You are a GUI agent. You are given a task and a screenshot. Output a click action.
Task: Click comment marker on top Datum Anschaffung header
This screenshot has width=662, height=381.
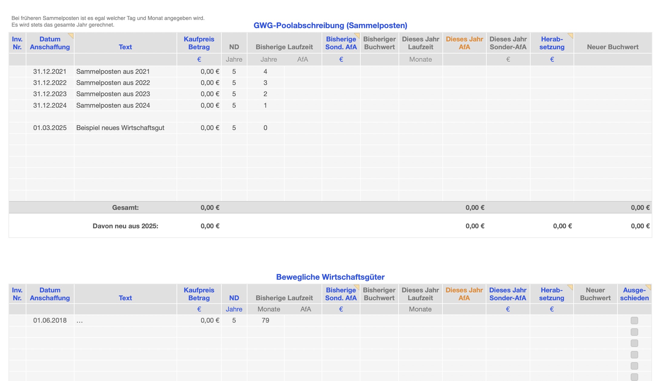coord(71,35)
